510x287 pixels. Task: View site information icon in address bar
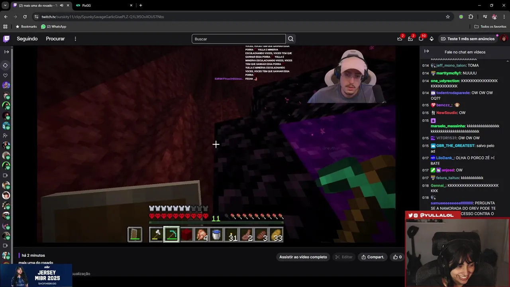(x=36, y=17)
